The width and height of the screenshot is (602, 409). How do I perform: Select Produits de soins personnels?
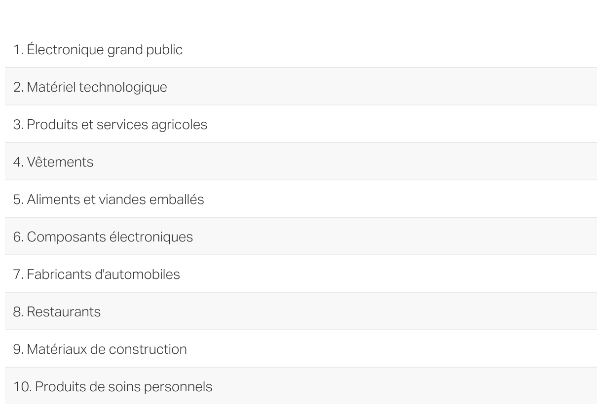point(301,387)
